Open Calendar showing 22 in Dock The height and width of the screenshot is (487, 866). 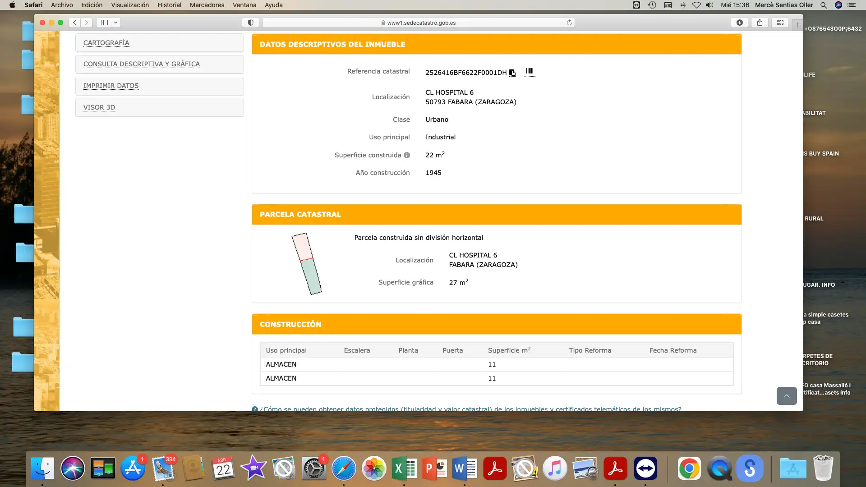(x=223, y=469)
